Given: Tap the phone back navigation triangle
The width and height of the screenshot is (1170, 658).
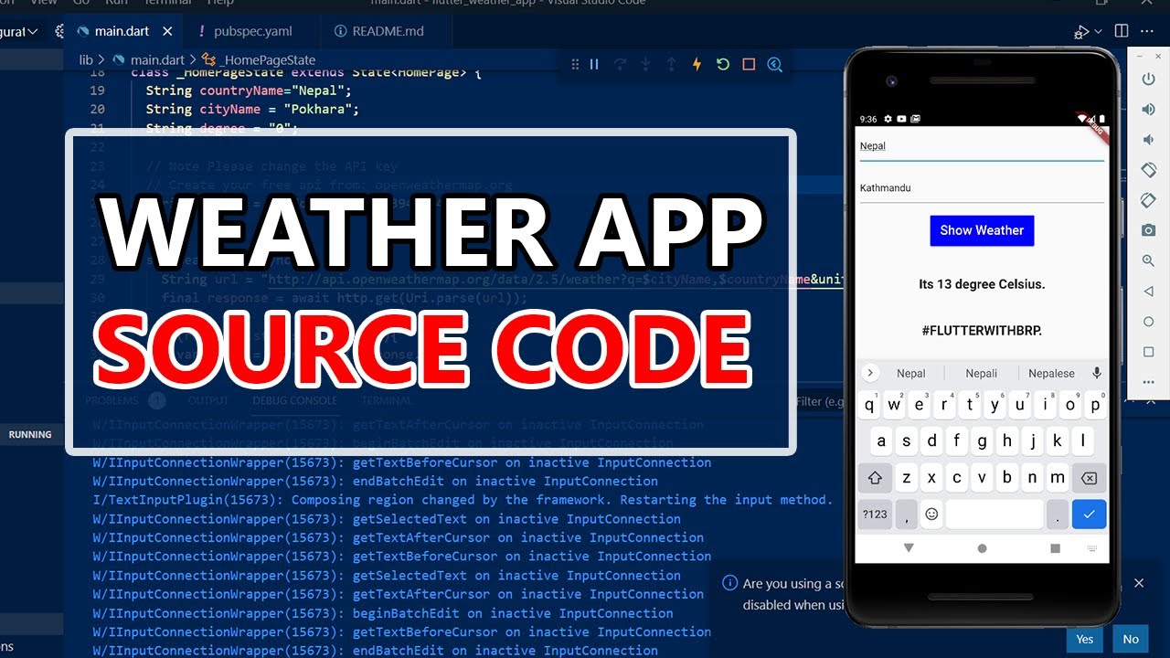Looking at the screenshot, I should [x=909, y=548].
